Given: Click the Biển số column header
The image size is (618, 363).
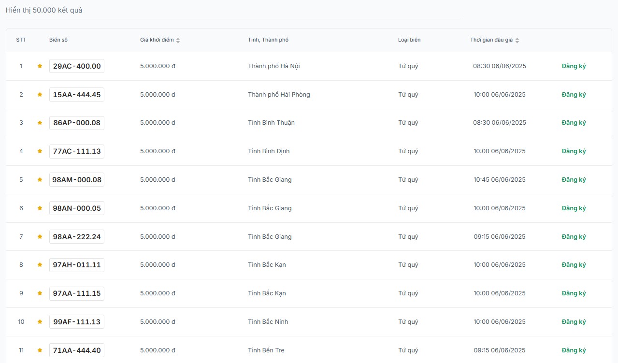Looking at the screenshot, I should (58, 40).
